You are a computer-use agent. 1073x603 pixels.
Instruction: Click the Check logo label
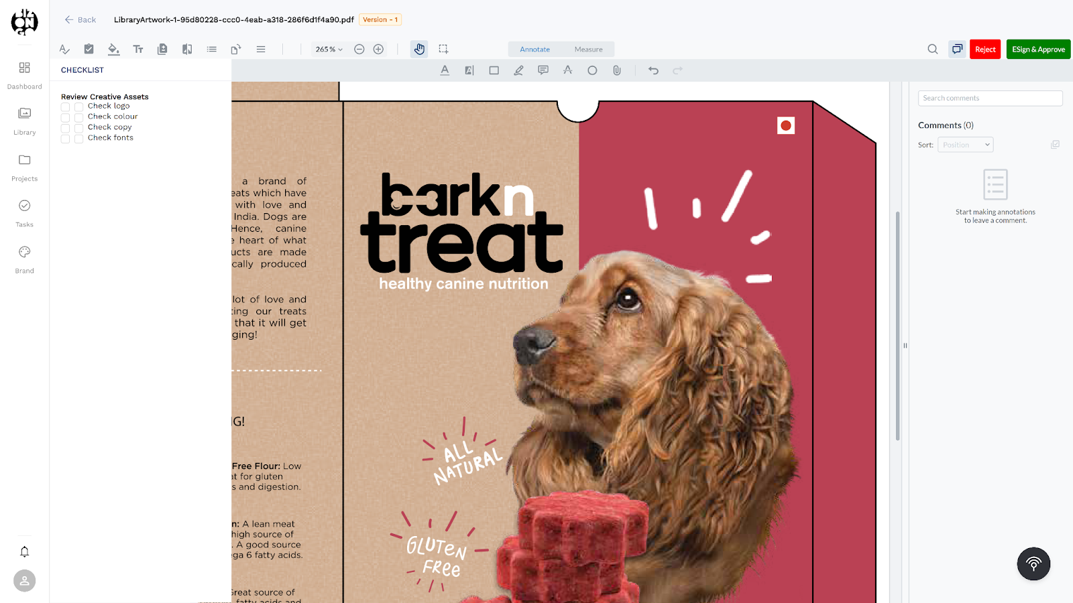(109, 106)
